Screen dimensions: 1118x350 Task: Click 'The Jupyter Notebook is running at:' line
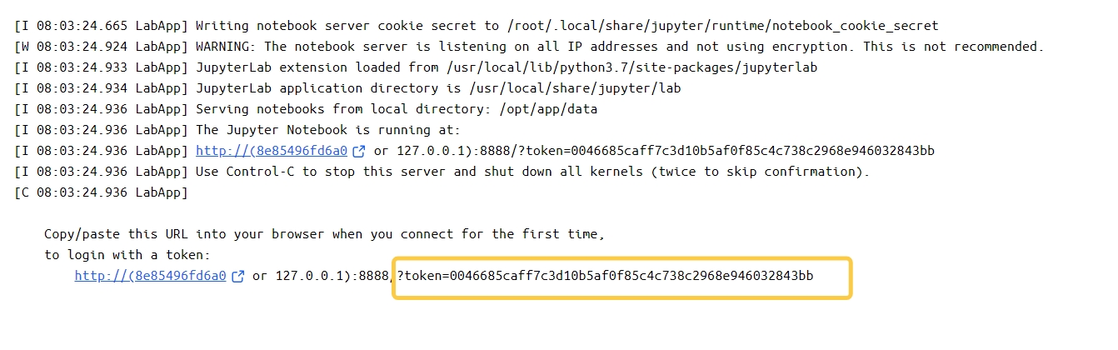point(328,130)
